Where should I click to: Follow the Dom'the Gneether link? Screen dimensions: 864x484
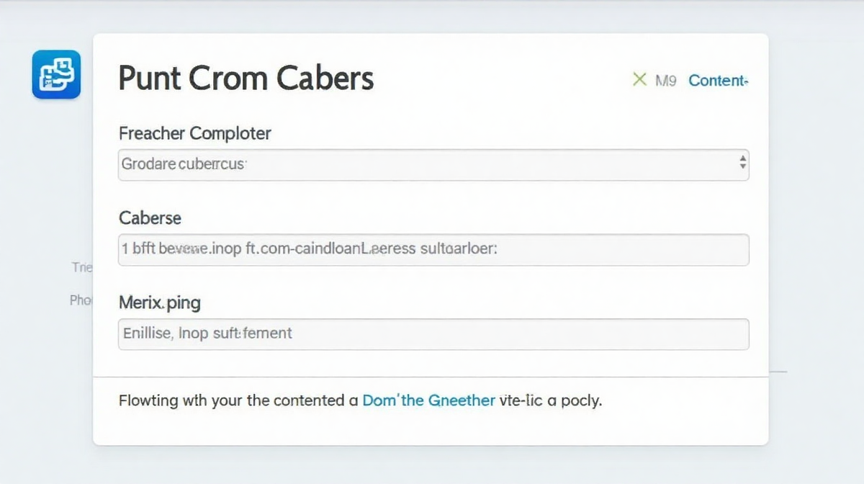(428, 400)
